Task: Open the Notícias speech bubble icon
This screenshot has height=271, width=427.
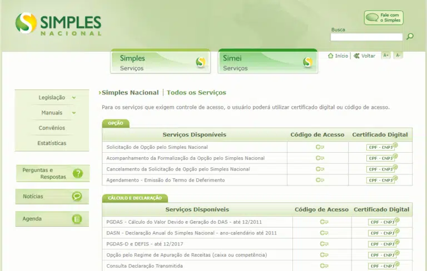Action: point(77,196)
